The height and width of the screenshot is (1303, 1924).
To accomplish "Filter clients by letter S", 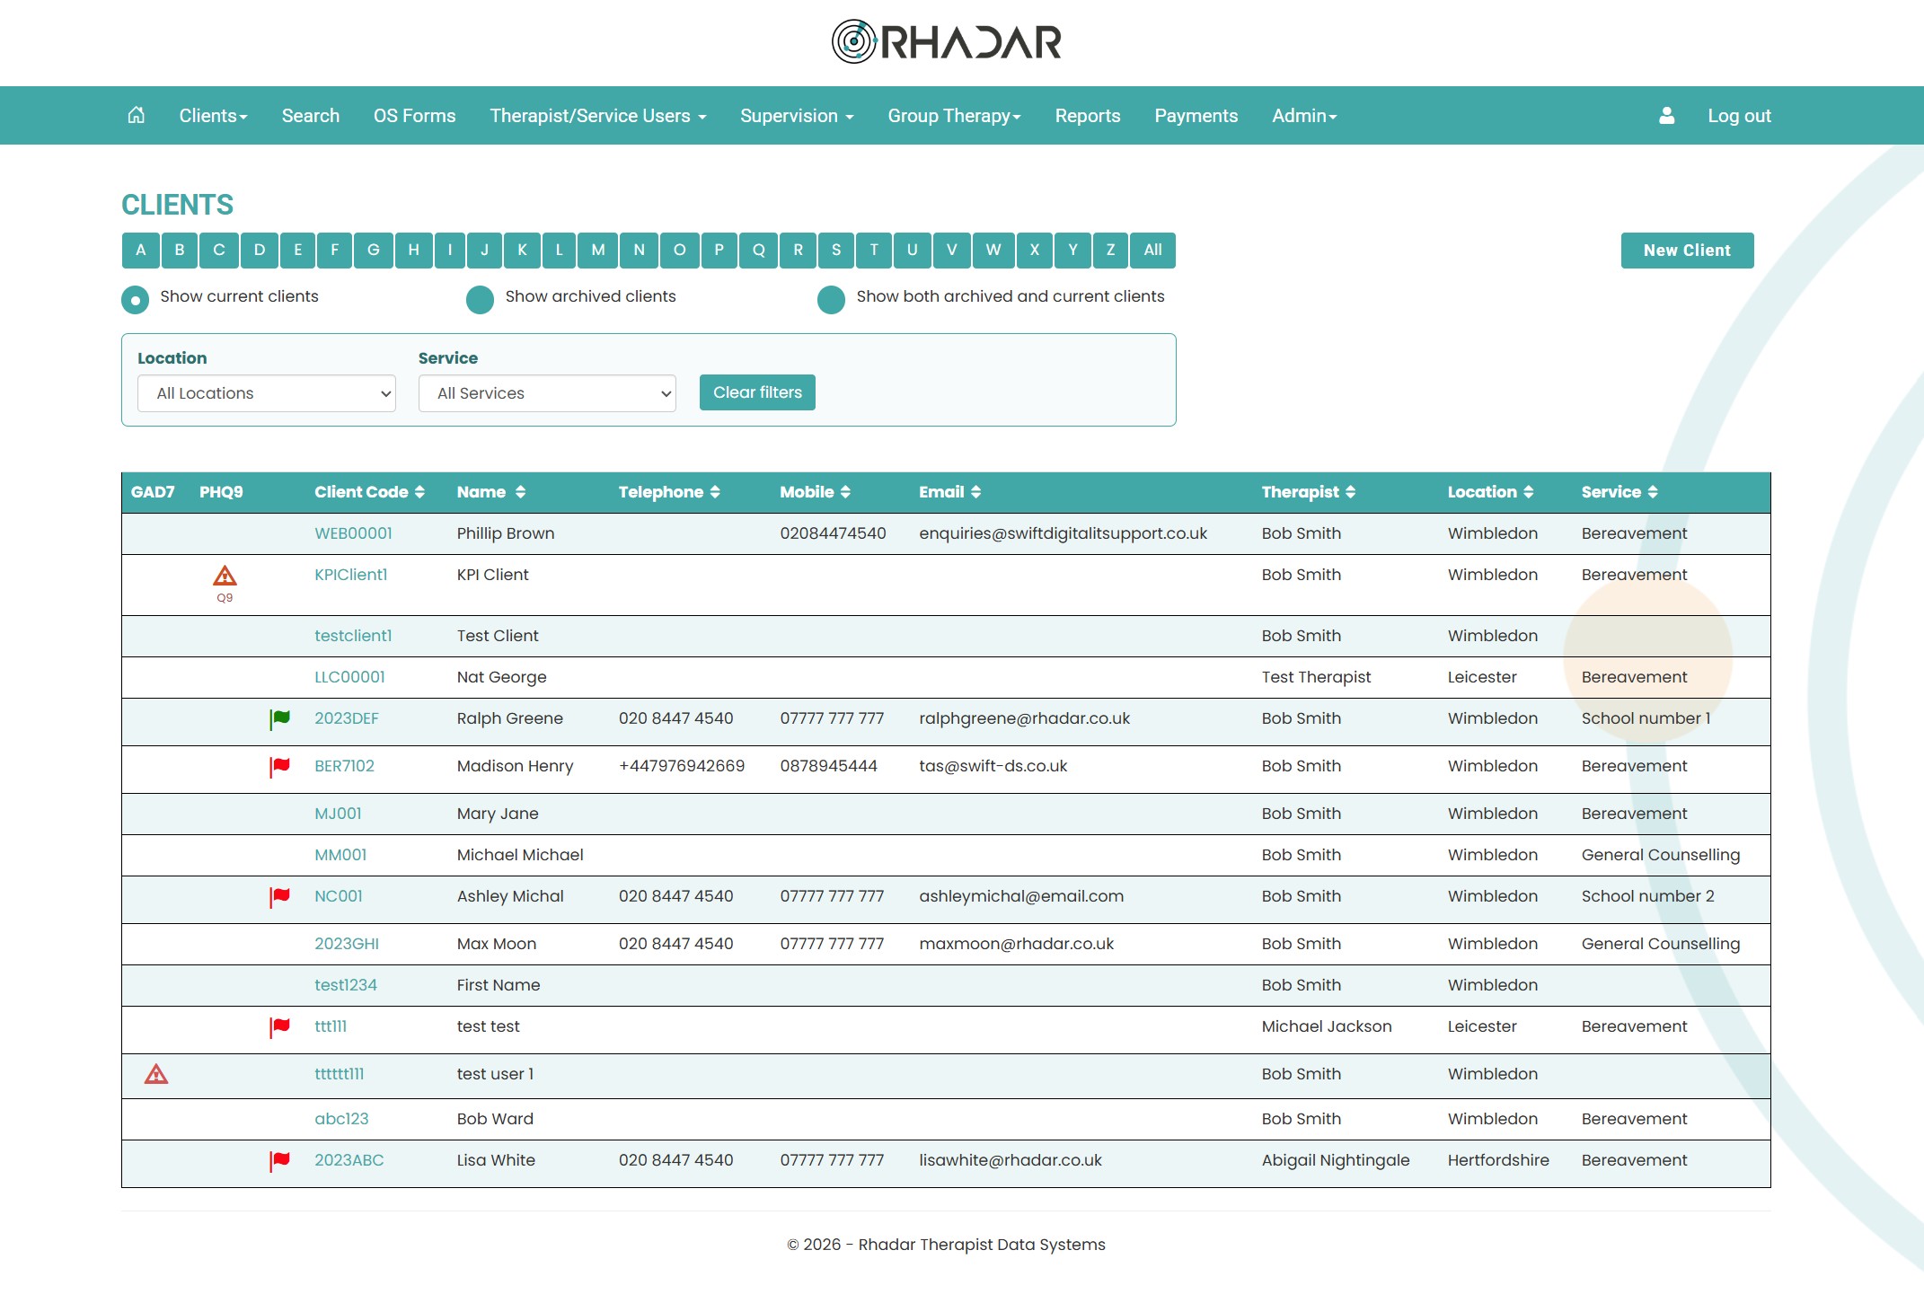I will pos(836,251).
